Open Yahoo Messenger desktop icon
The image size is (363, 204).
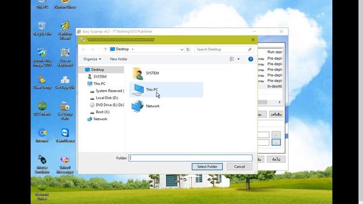tap(65, 164)
